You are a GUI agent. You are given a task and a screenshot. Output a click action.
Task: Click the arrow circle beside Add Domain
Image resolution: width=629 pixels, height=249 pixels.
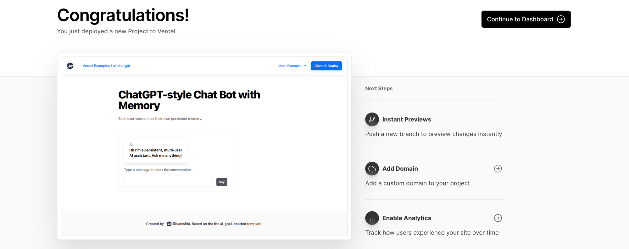[x=498, y=169]
